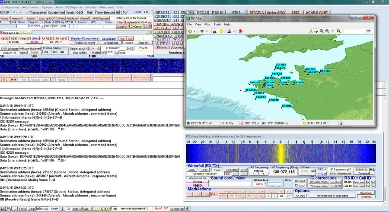Expand the map projection dropdown arrow in DX Atlas
Viewport: 389px width, 212px height.
click(195, 32)
